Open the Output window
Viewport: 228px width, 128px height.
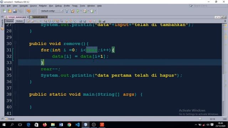(10, 119)
